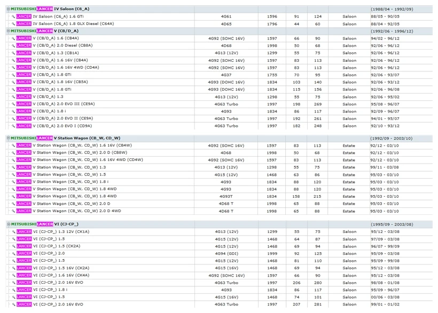438x313 pixels.
Task: Click the 1999 displacement cell
Action: tap(272, 254)
